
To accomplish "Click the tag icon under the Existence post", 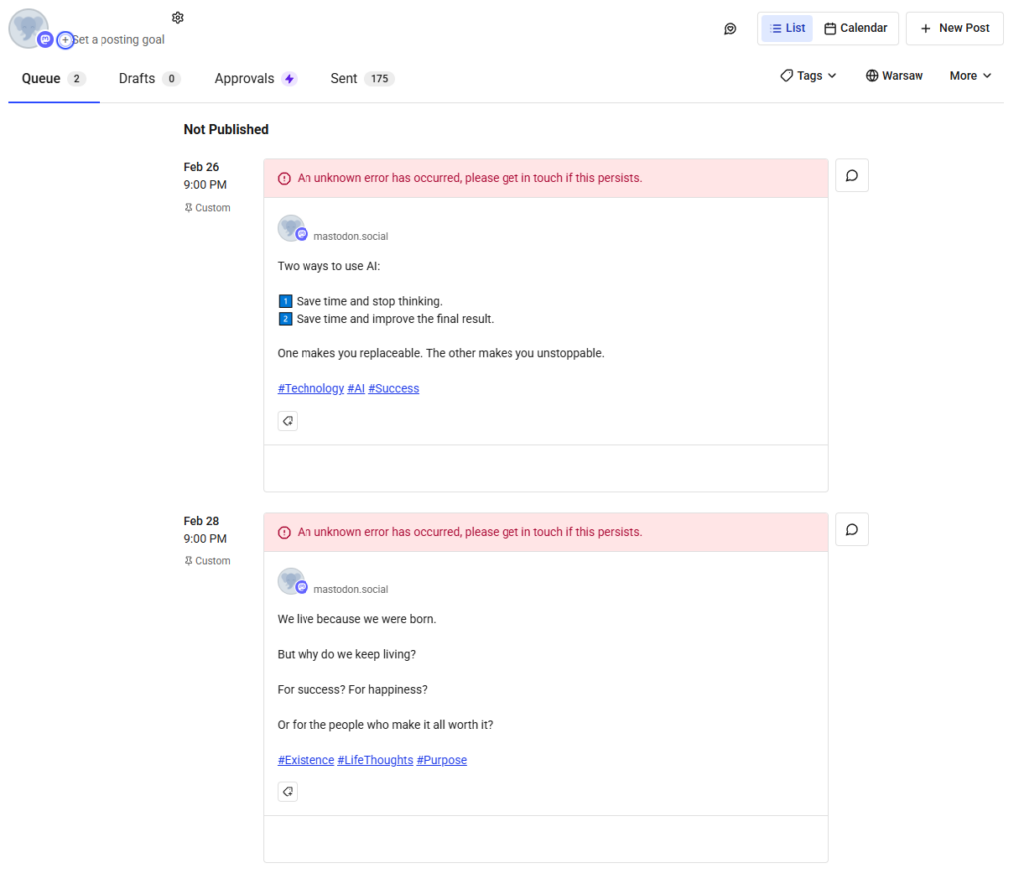I will tap(288, 792).
